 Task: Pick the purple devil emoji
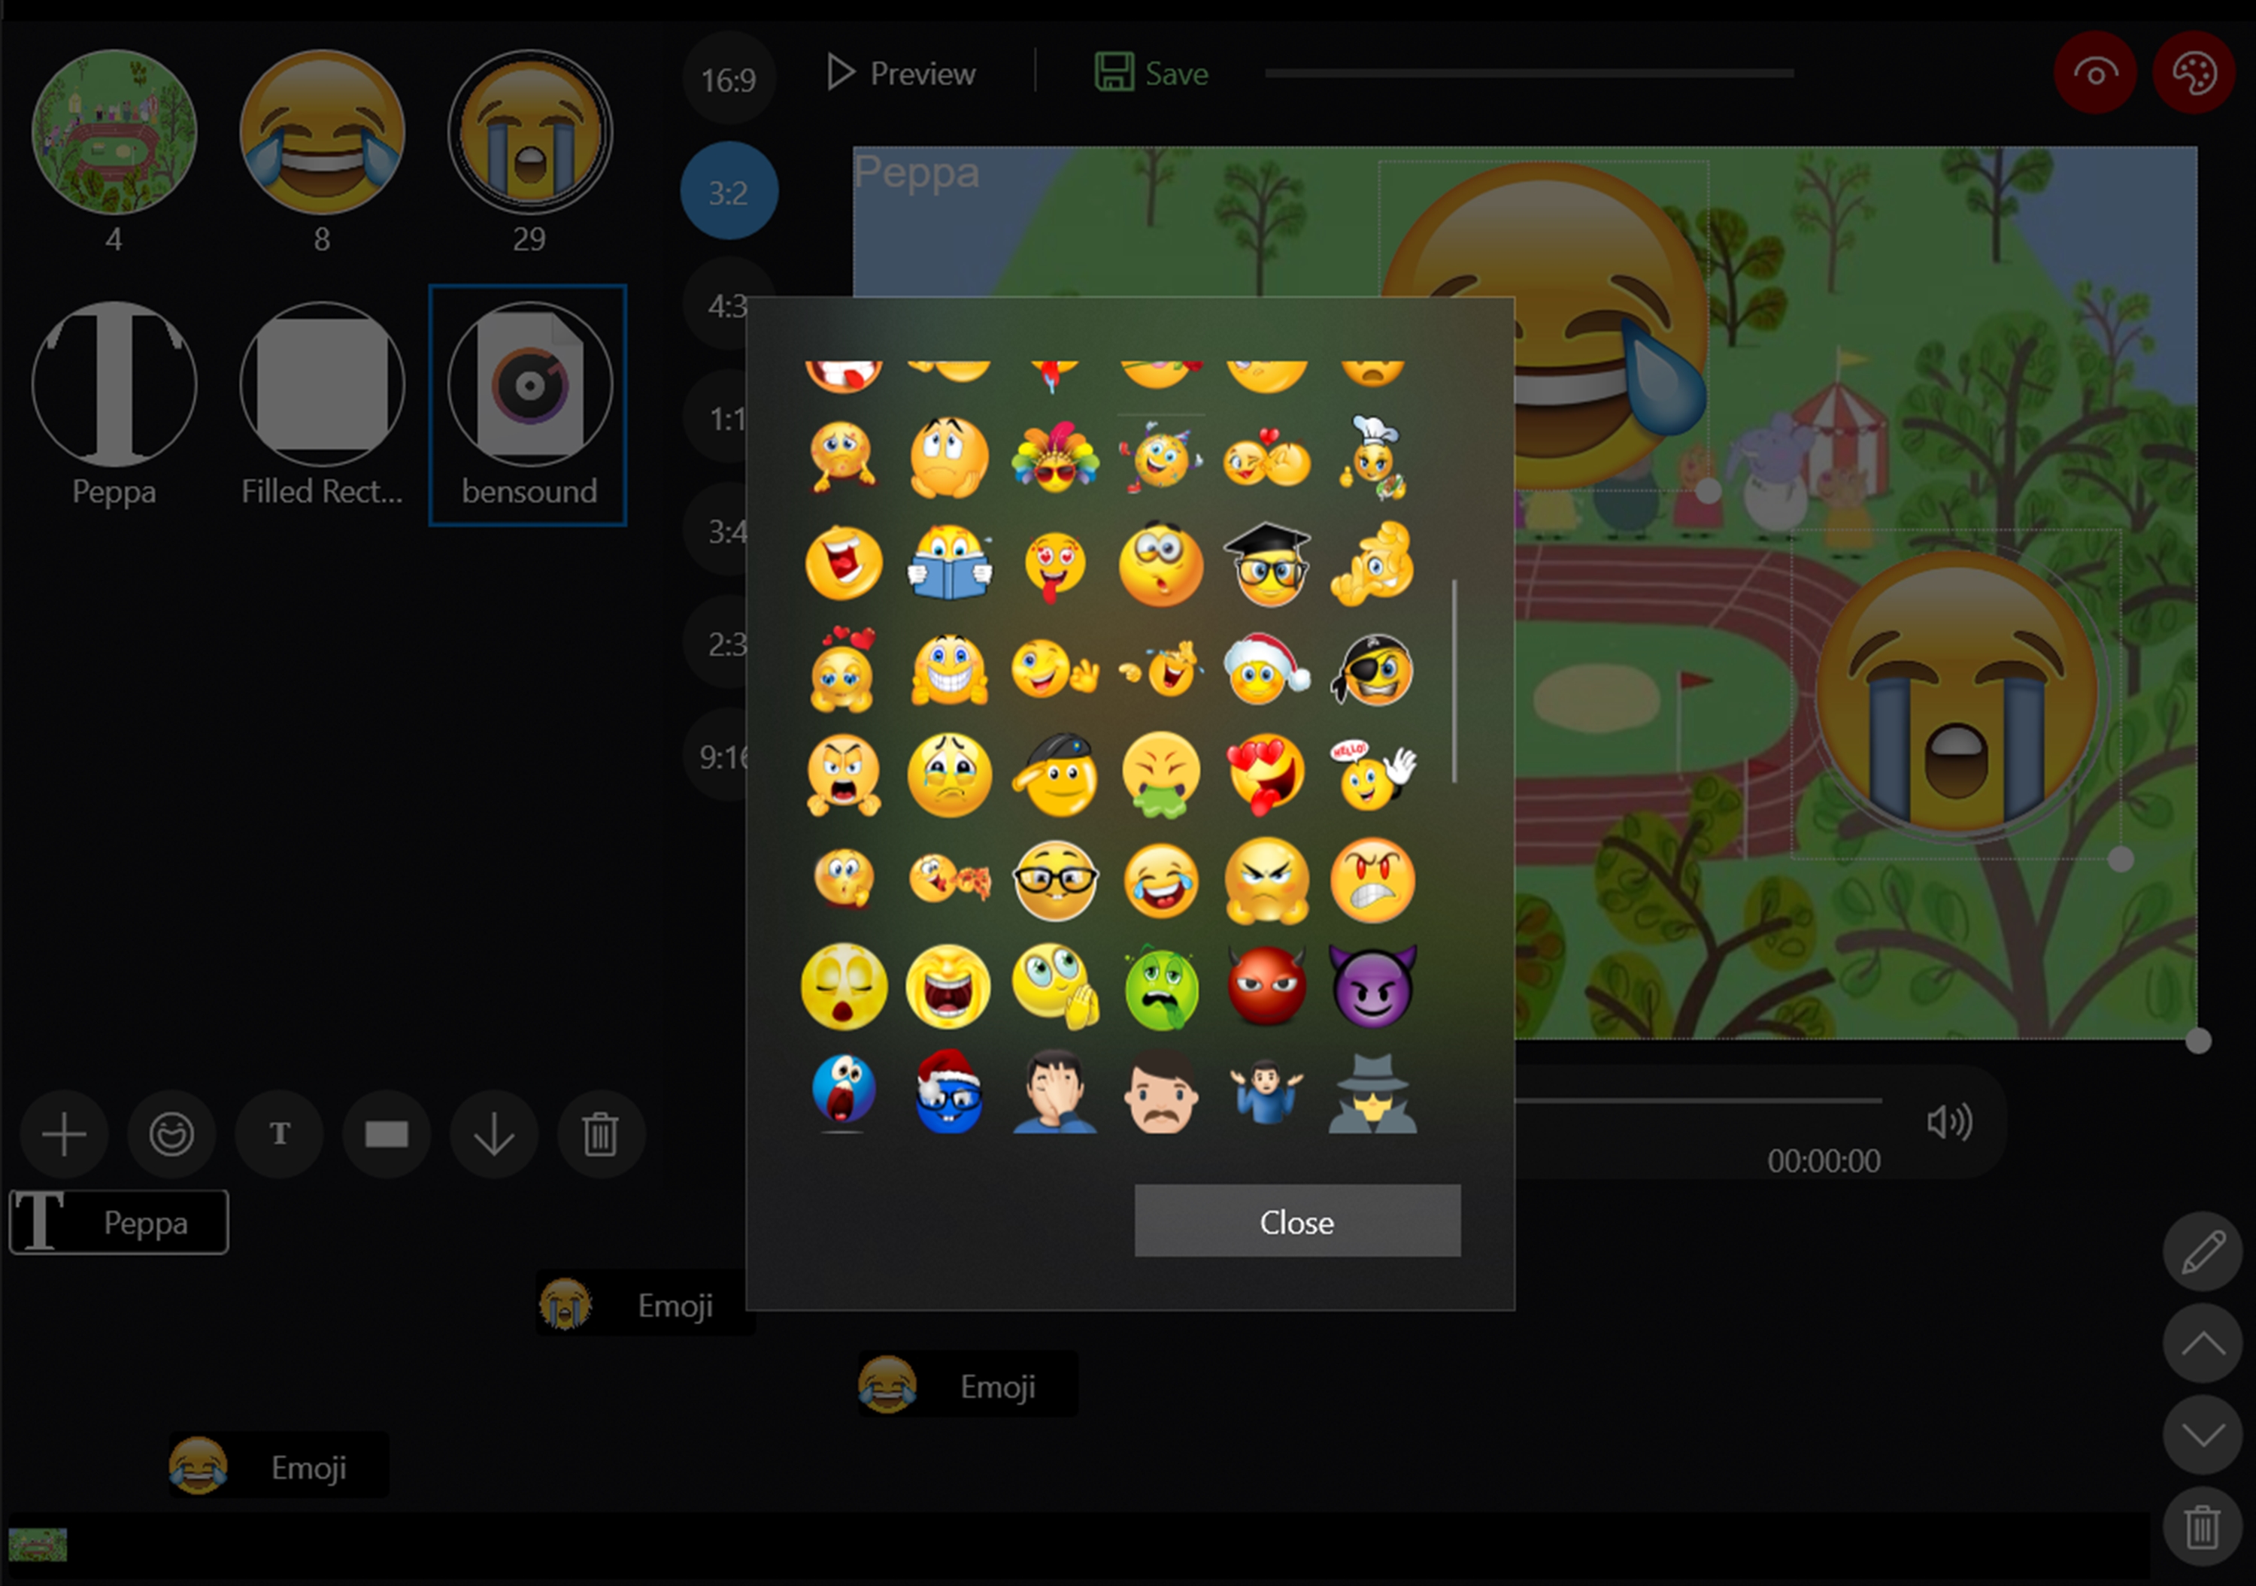tap(1372, 987)
